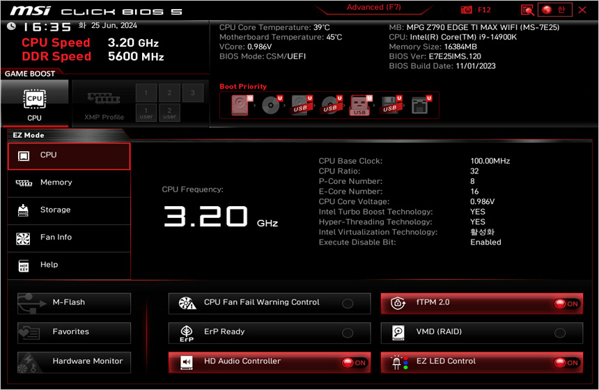Viewport: 599px width, 390px height.
Task: Open the BIOS search magnifier icon
Action: pos(527,10)
